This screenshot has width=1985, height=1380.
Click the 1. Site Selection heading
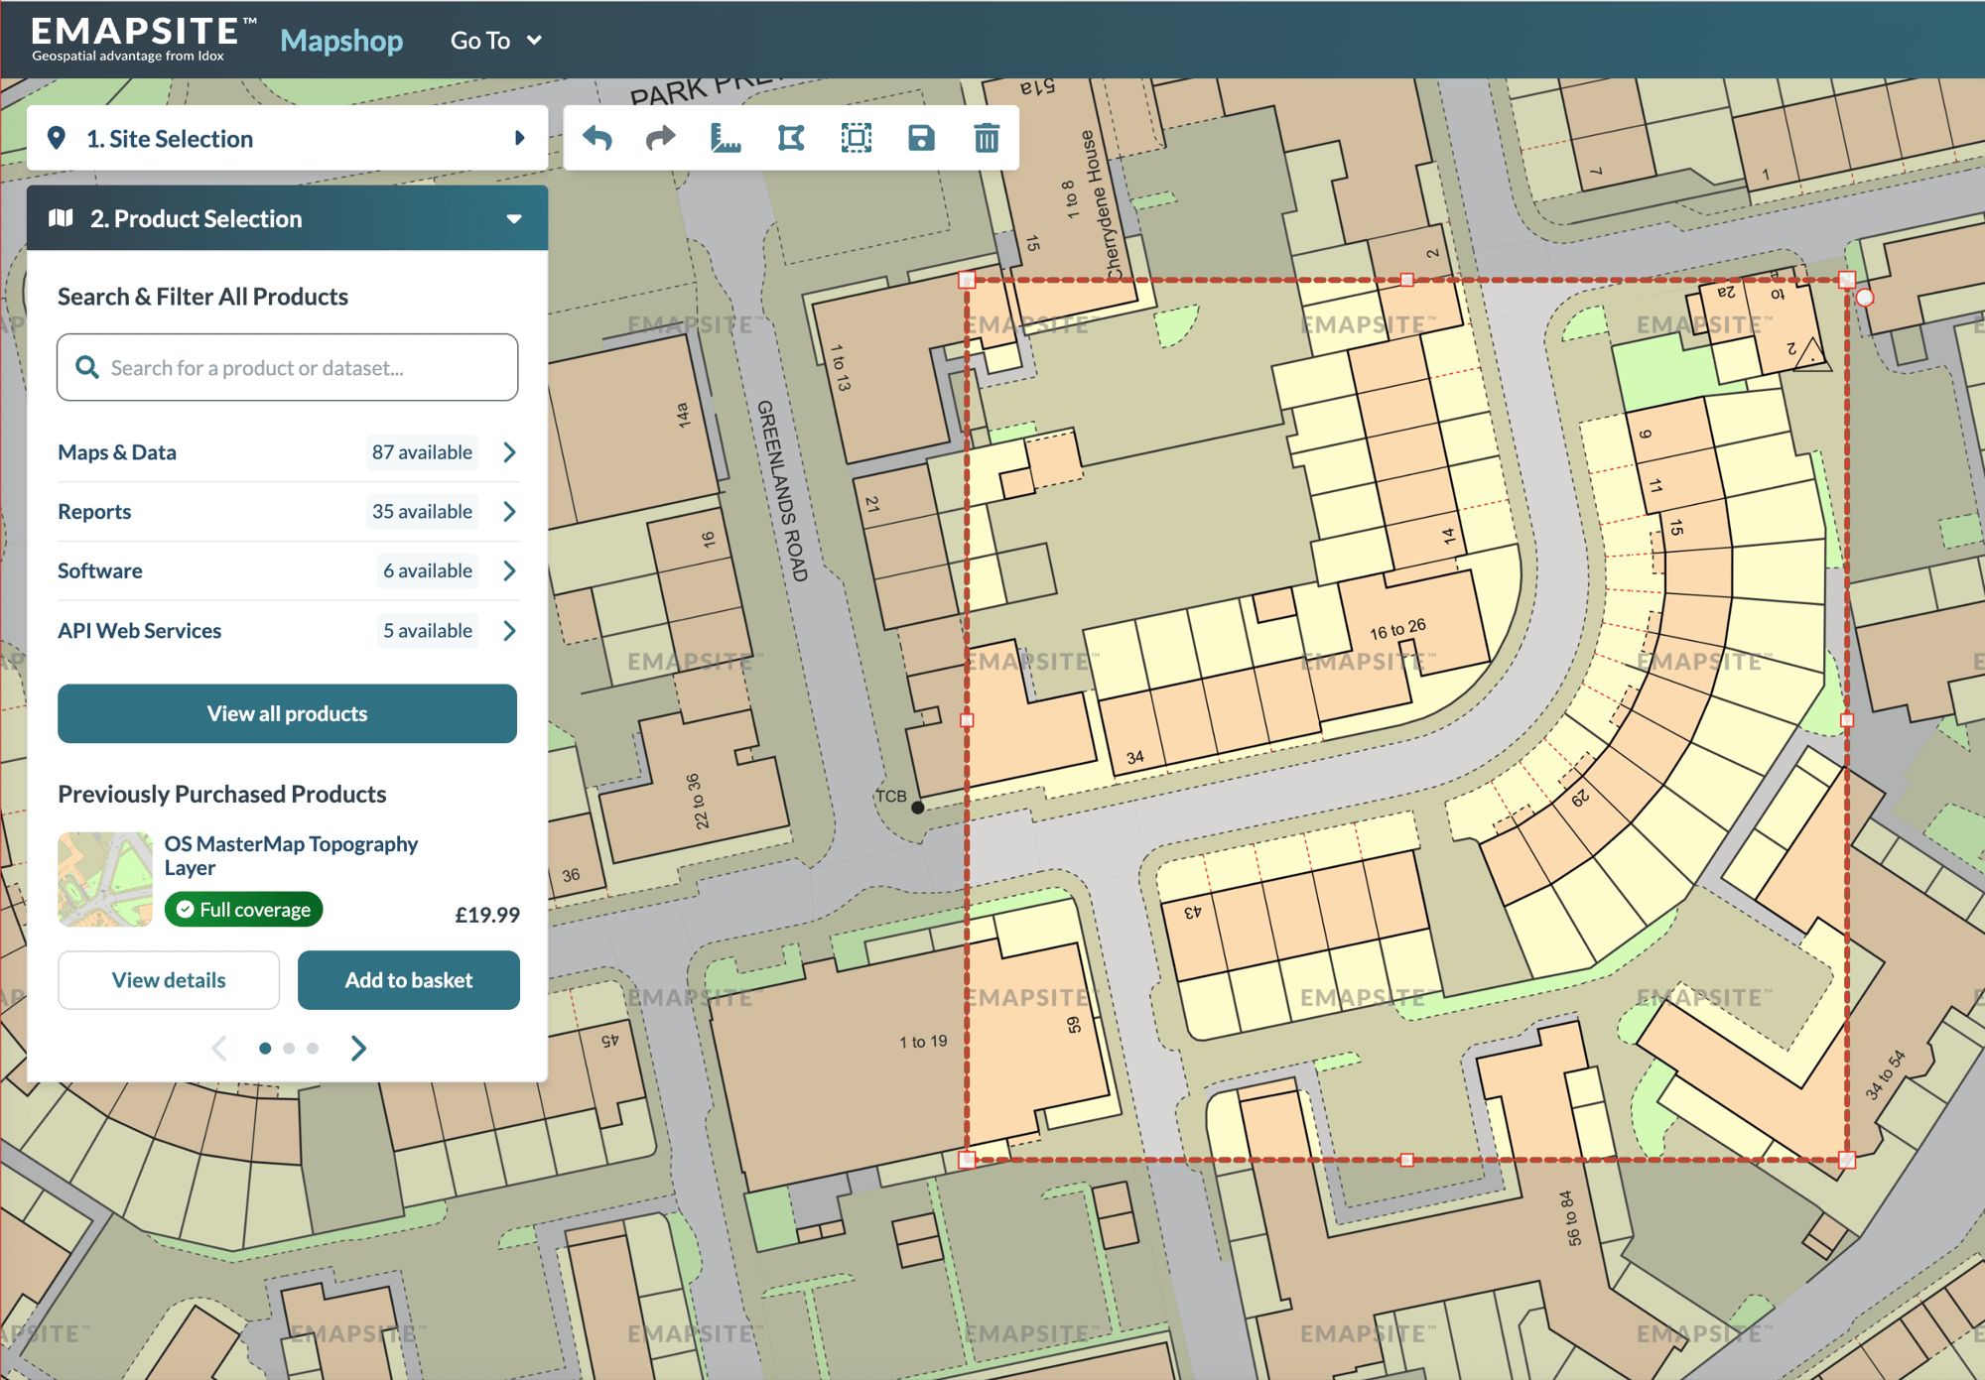pyautogui.click(x=170, y=139)
